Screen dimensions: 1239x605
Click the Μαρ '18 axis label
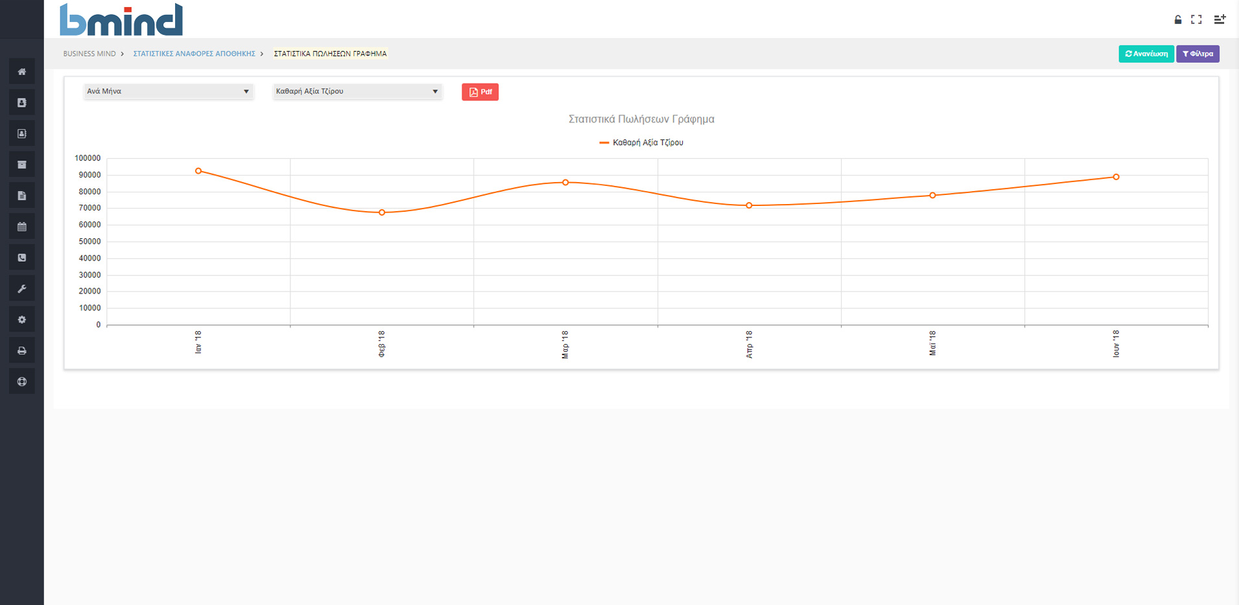pyautogui.click(x=565, y=344)
